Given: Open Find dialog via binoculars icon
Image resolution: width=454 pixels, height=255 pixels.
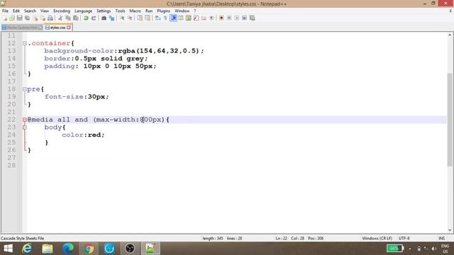Looking at the screenshot, I should (x=104, y=18).
